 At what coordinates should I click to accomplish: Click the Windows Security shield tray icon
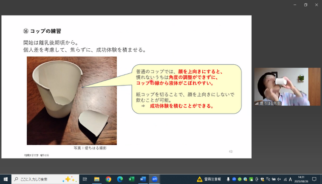coord(262,179)
